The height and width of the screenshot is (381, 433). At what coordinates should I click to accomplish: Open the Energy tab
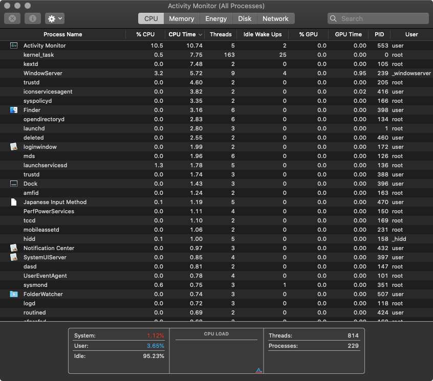click(216, 18)
